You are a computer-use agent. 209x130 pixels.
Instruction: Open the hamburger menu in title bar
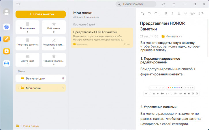pos(174,4)
